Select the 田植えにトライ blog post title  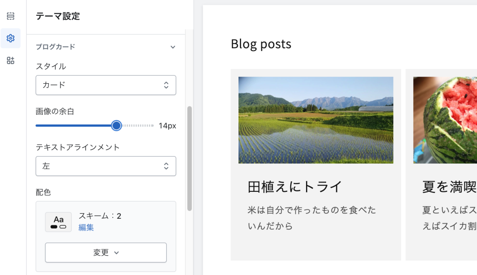tap(294, 186)
